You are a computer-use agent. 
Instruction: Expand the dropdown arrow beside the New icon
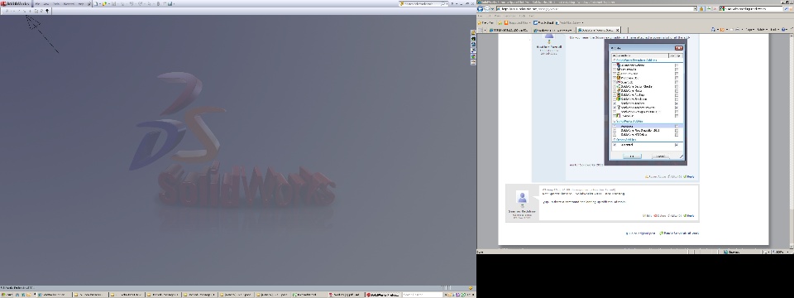coord(100,3)
